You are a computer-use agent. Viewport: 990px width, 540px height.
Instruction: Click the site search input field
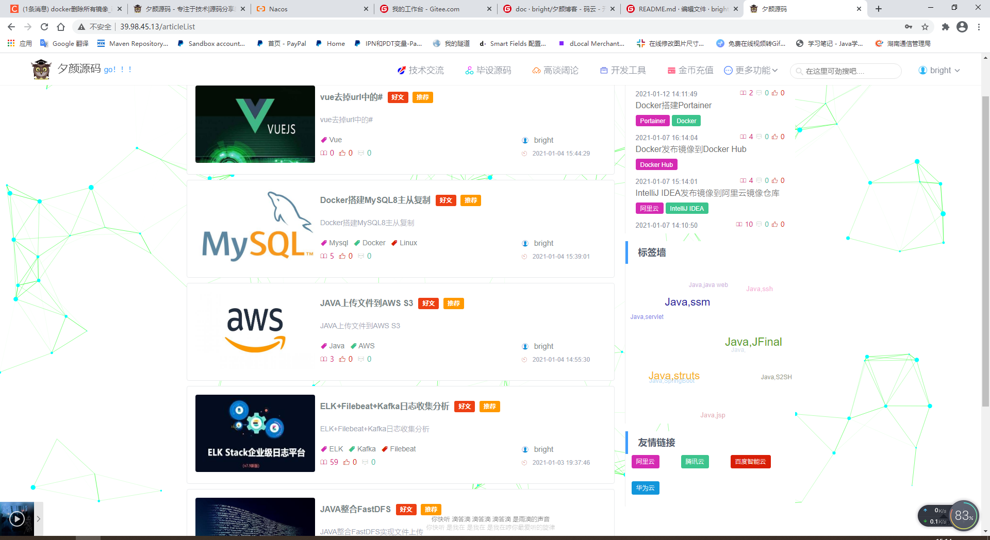846,71
